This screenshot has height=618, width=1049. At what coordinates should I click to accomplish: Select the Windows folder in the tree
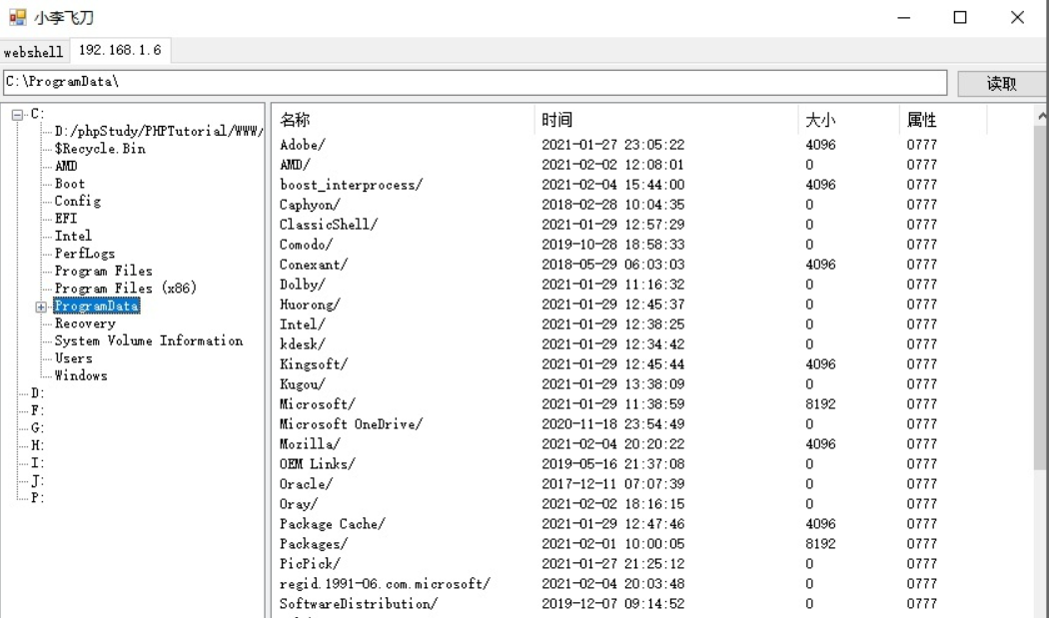81,375
